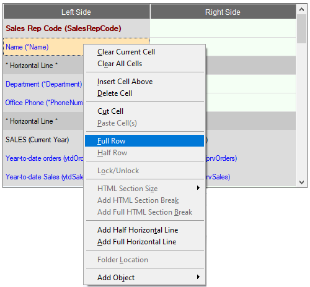Click the scrollbar down arrow
The width and height of the screenshot is (310, 287).
pos(301,182)
